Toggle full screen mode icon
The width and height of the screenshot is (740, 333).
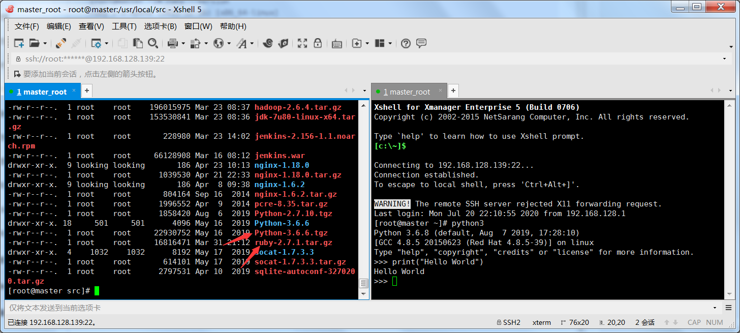302,43
